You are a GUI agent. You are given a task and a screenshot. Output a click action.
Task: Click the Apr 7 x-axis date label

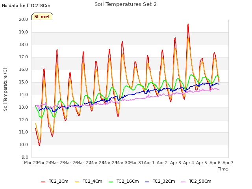[x=228, y=163]
